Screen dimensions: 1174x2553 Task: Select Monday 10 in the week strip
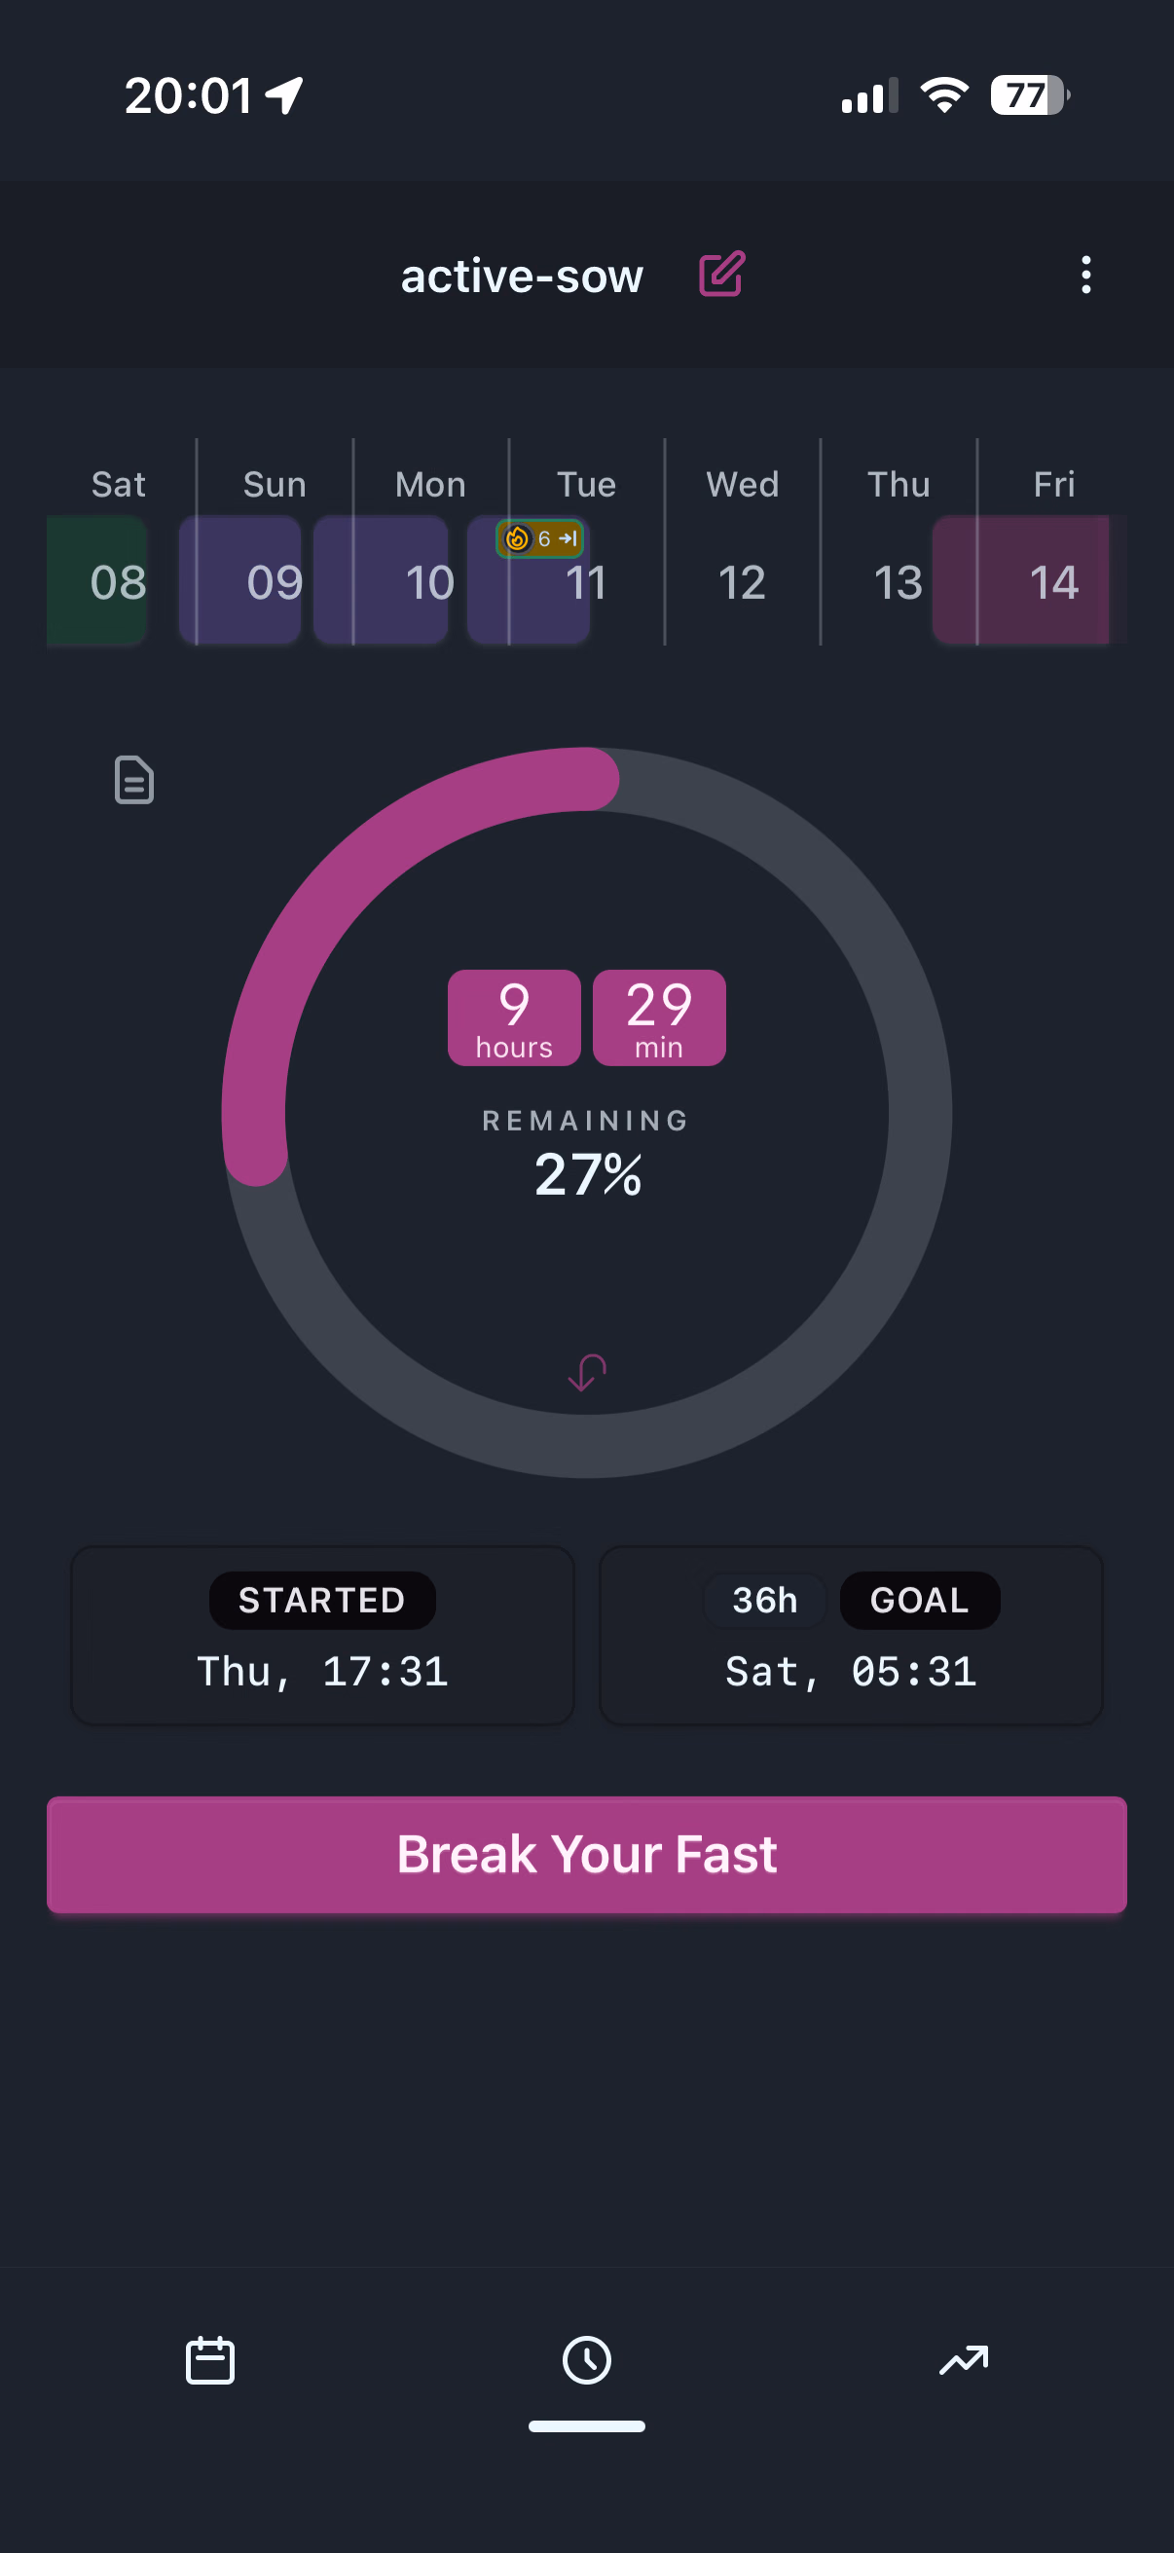(x=430, y=581)
